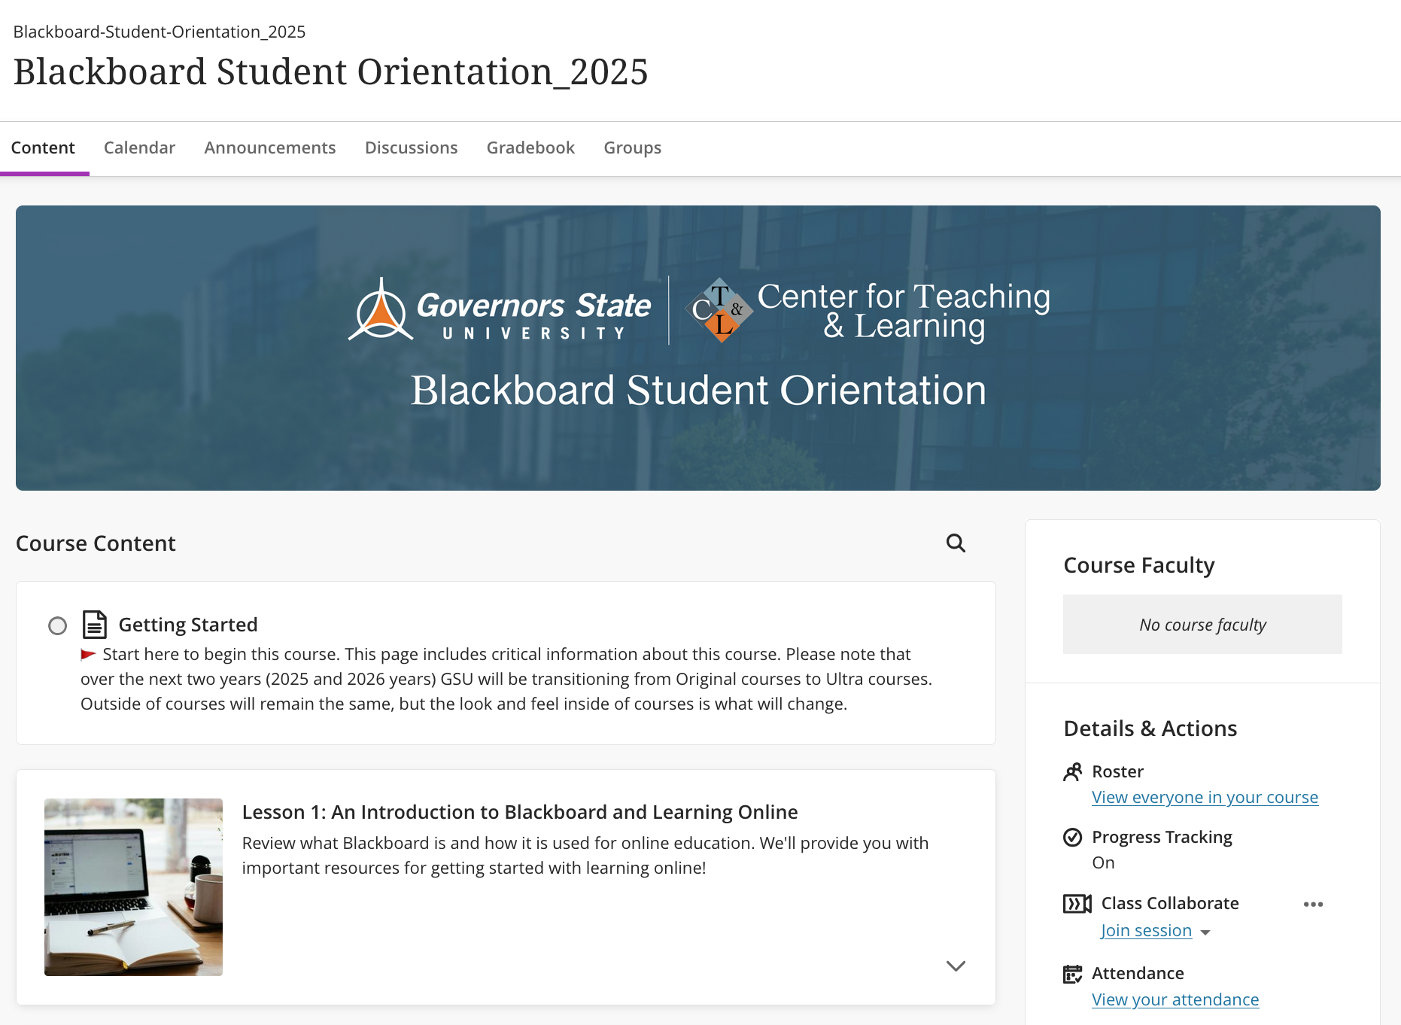Open the Discussions tab

[x=412, y=148]
